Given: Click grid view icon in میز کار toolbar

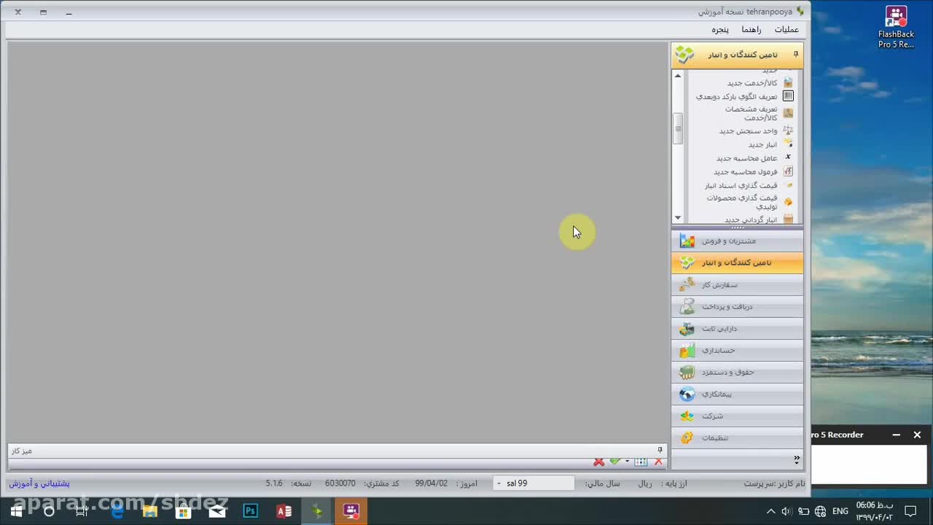Looking at the screenshot, I should click(x=641, y=462).
